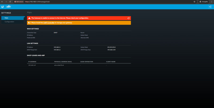
Task: Click the Gateway unable to connect alert text
Action: pos(60,18)
